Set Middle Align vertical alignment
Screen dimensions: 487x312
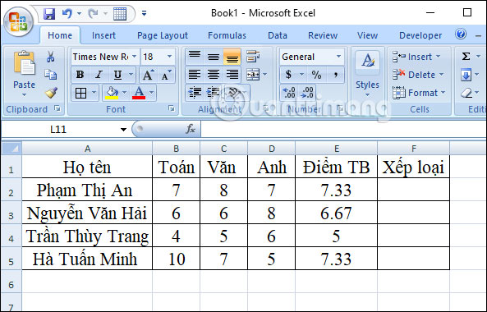(214, 57)
